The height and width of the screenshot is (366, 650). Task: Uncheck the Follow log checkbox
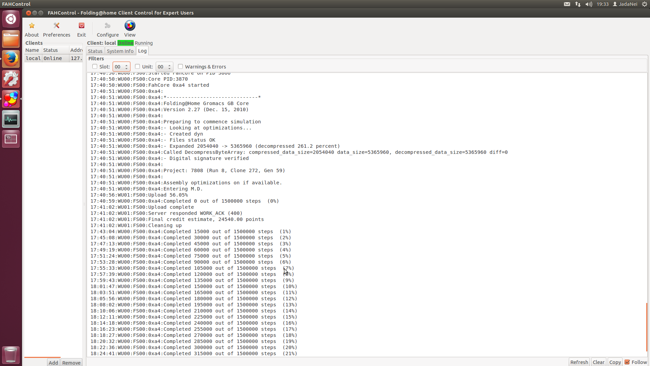pos(627,362)
